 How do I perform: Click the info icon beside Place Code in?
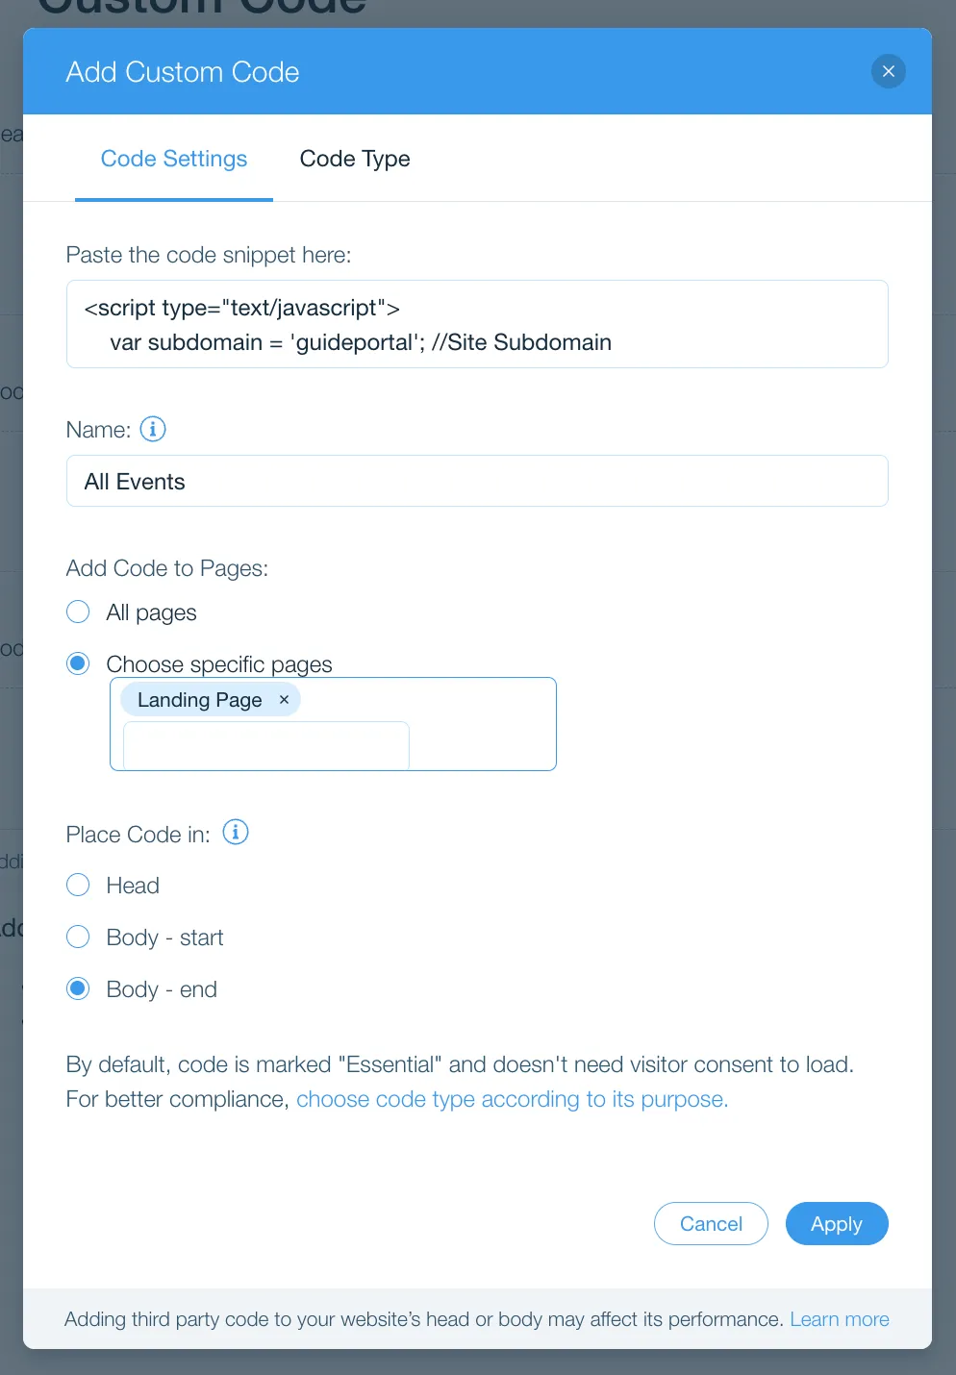(x=236, y=832)
